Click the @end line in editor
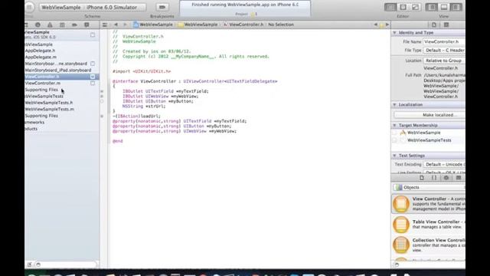490x276 pixels. [x=117, y=141]
